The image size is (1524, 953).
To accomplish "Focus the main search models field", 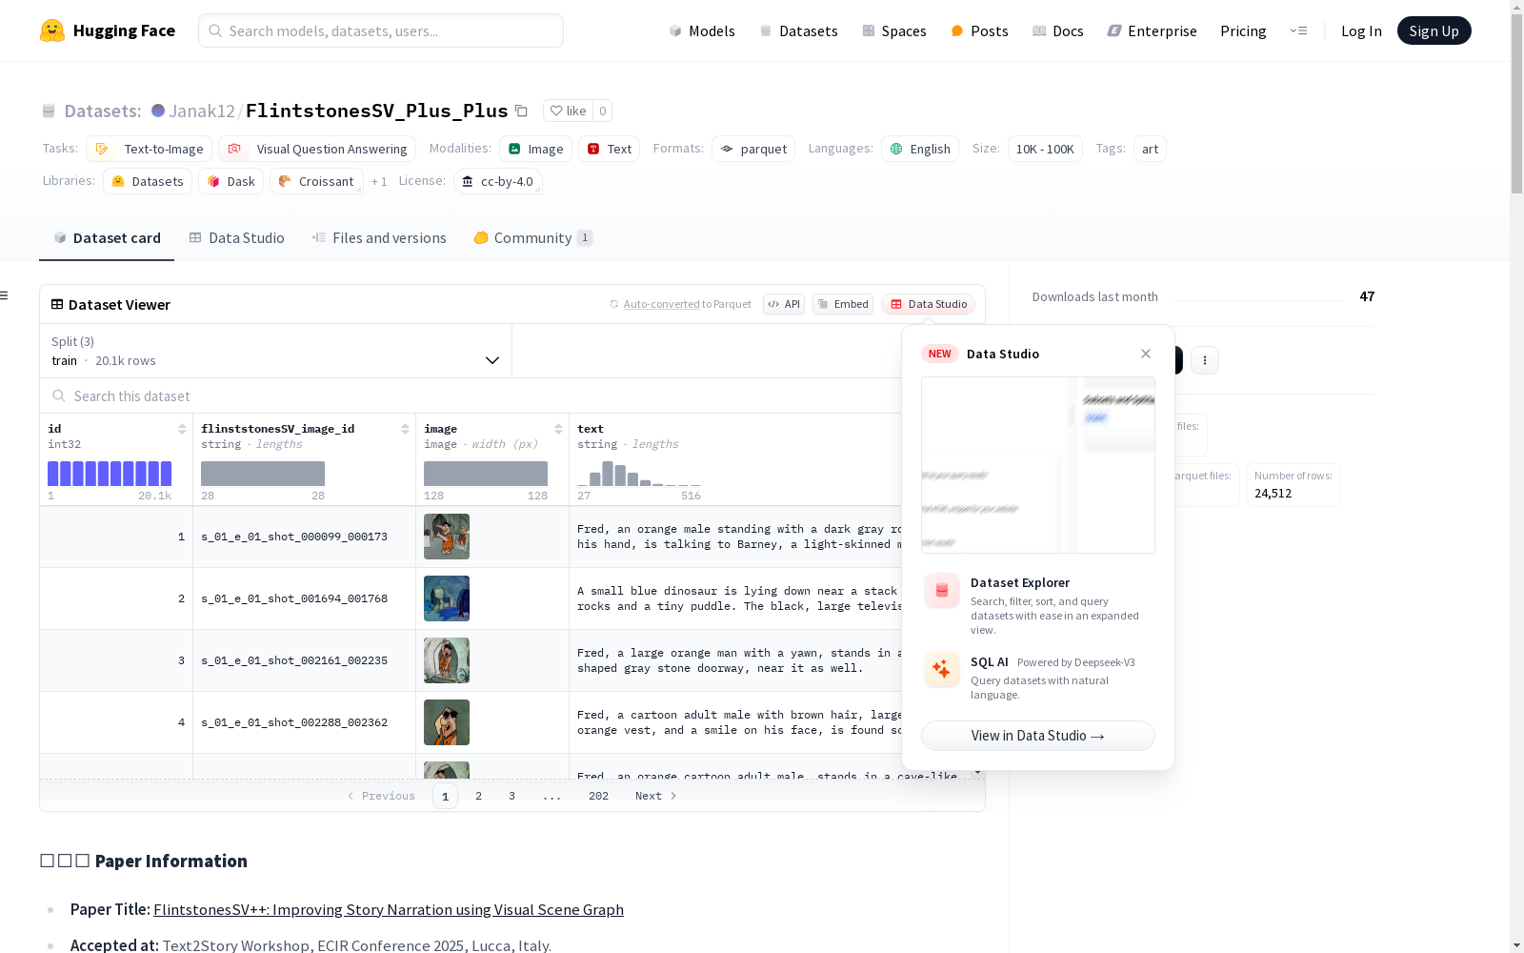I will coord(381,30).
